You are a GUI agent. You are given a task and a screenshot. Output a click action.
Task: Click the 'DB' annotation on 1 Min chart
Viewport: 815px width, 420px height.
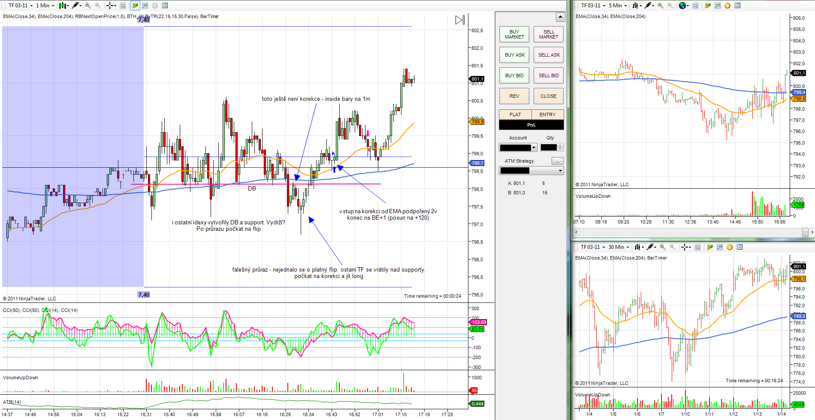click(252, 188)
